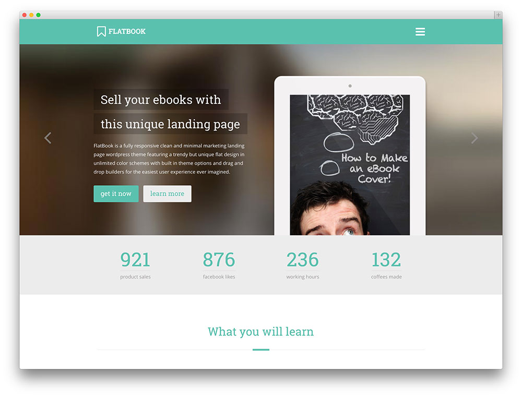Click the tablet ebook cover image

pyautogui.click(x=350, y=165)
